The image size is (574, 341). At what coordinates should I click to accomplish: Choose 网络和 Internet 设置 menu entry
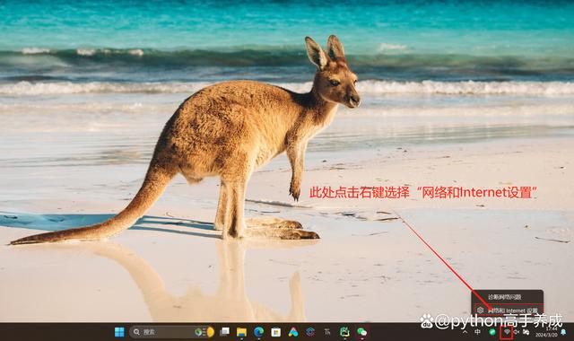[508, 310]
